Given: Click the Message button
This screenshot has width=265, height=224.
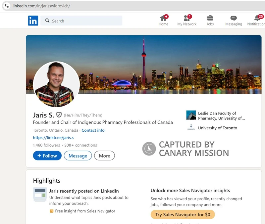Looking at the screenshot, I should 78,156.
